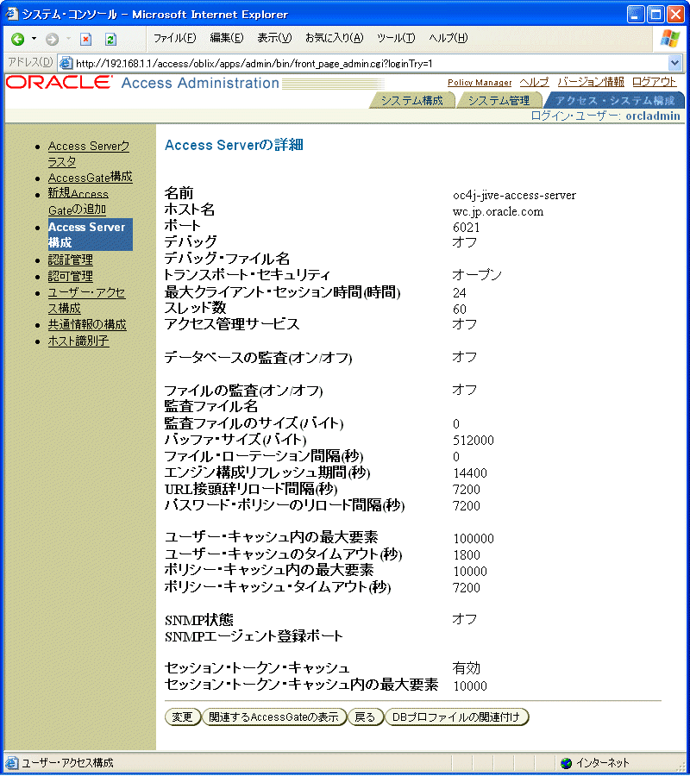This screenshot has width=690, height=776.
Task: Open the AccessGate構成 sidebar link
Action: (x=90, y=177)
